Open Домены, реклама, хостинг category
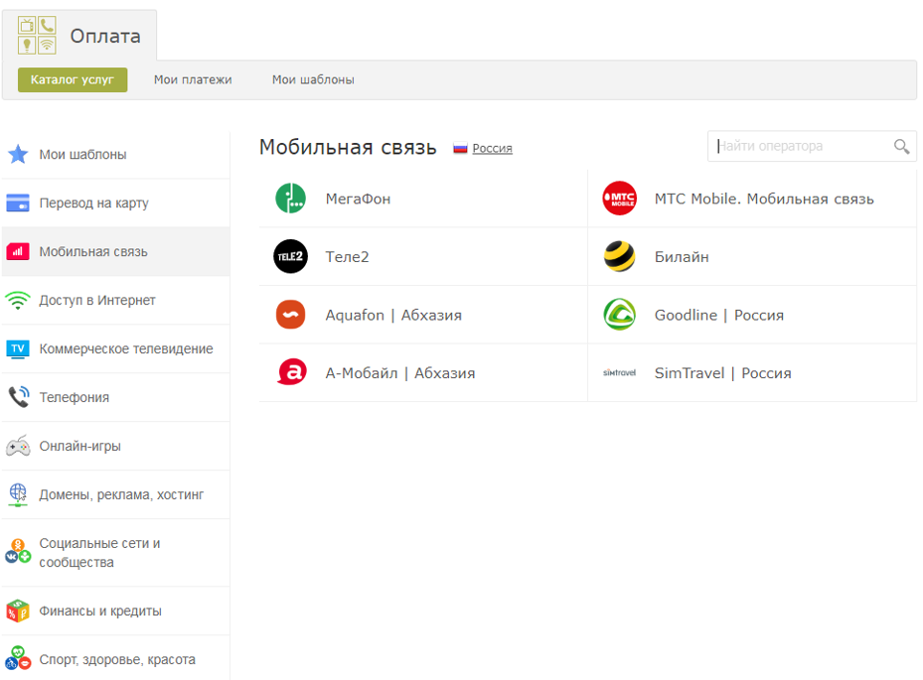The image size is (923, 680). click(x=116, y=494)
